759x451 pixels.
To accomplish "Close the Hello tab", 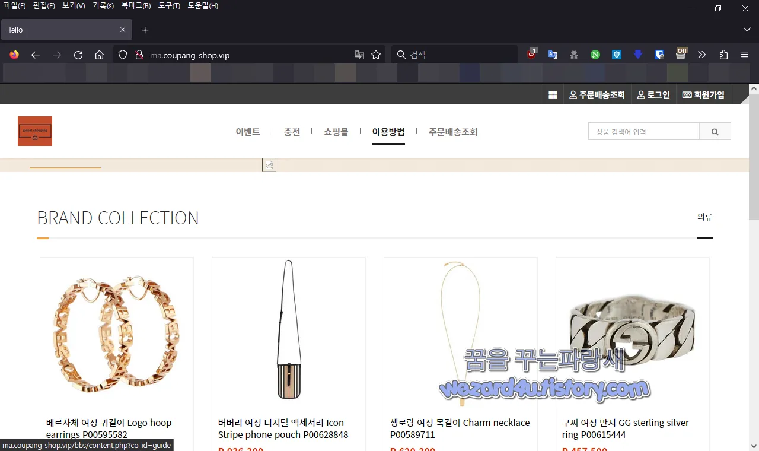I will coord(123,30).
